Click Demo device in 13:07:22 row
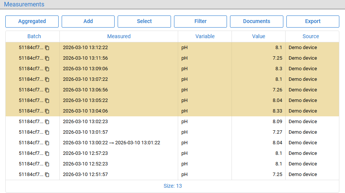The width and height of the screenshot is (345, 193). (303, 79)
